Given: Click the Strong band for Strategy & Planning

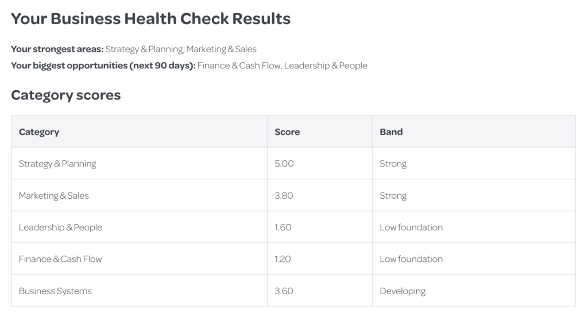Looking at the screenshot, I should pyautogui.click(x=393, y=164).
